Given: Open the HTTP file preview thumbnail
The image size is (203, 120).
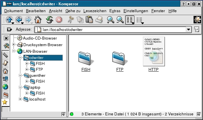Looking at the screenshot, I should (154, 51).
